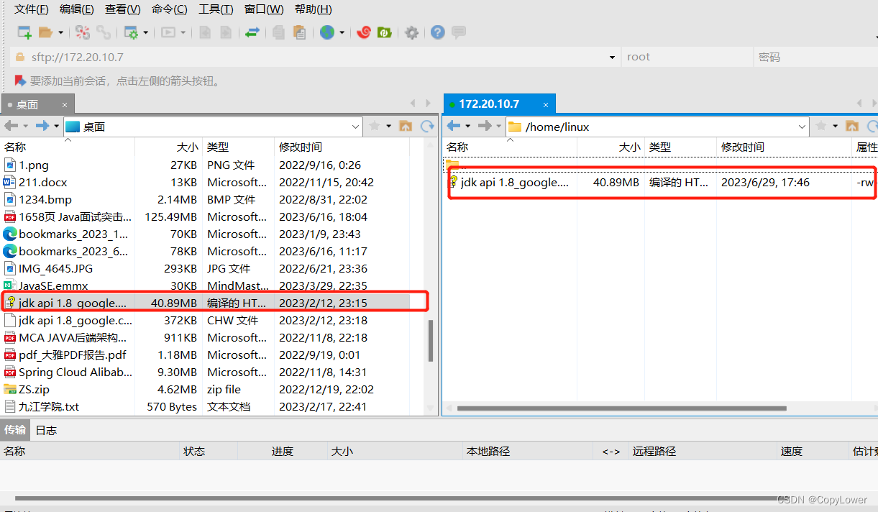Click the root username field
This screenshot has width=878, height=512.
point(687,57)
